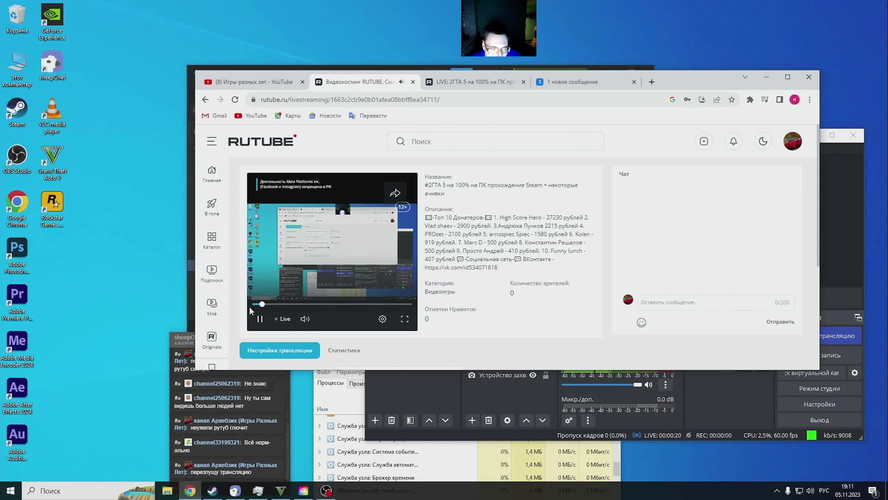Mute the player volume icon
The height and width of the screenshot is (500, 888).
pyautogui.click(x=305, y=319)
